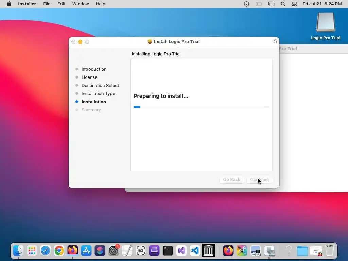Click the package icon beside the window title

coord(150,41)
